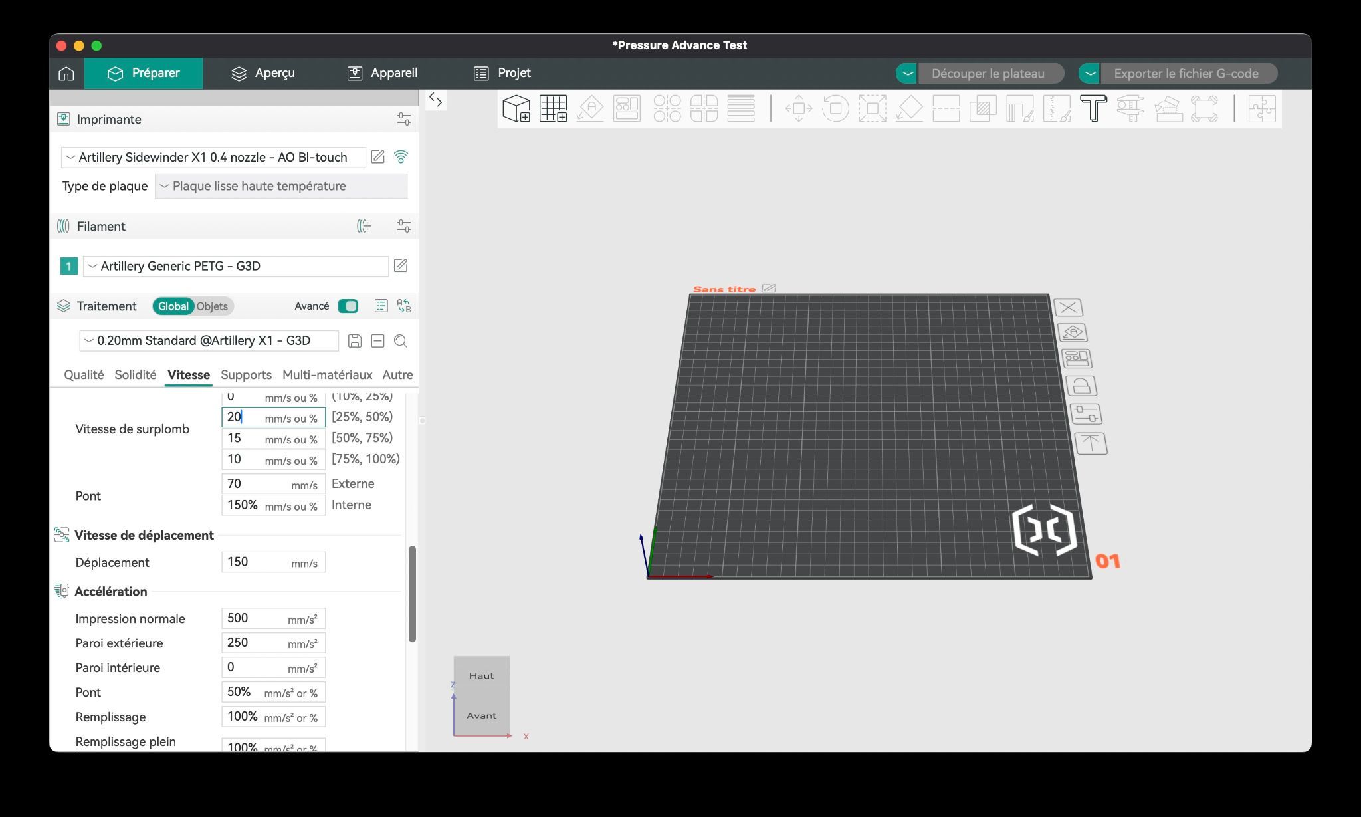Screen dimensions: 1361x817
Task: Rename the Sans titre plate
Action: (769, 289)
